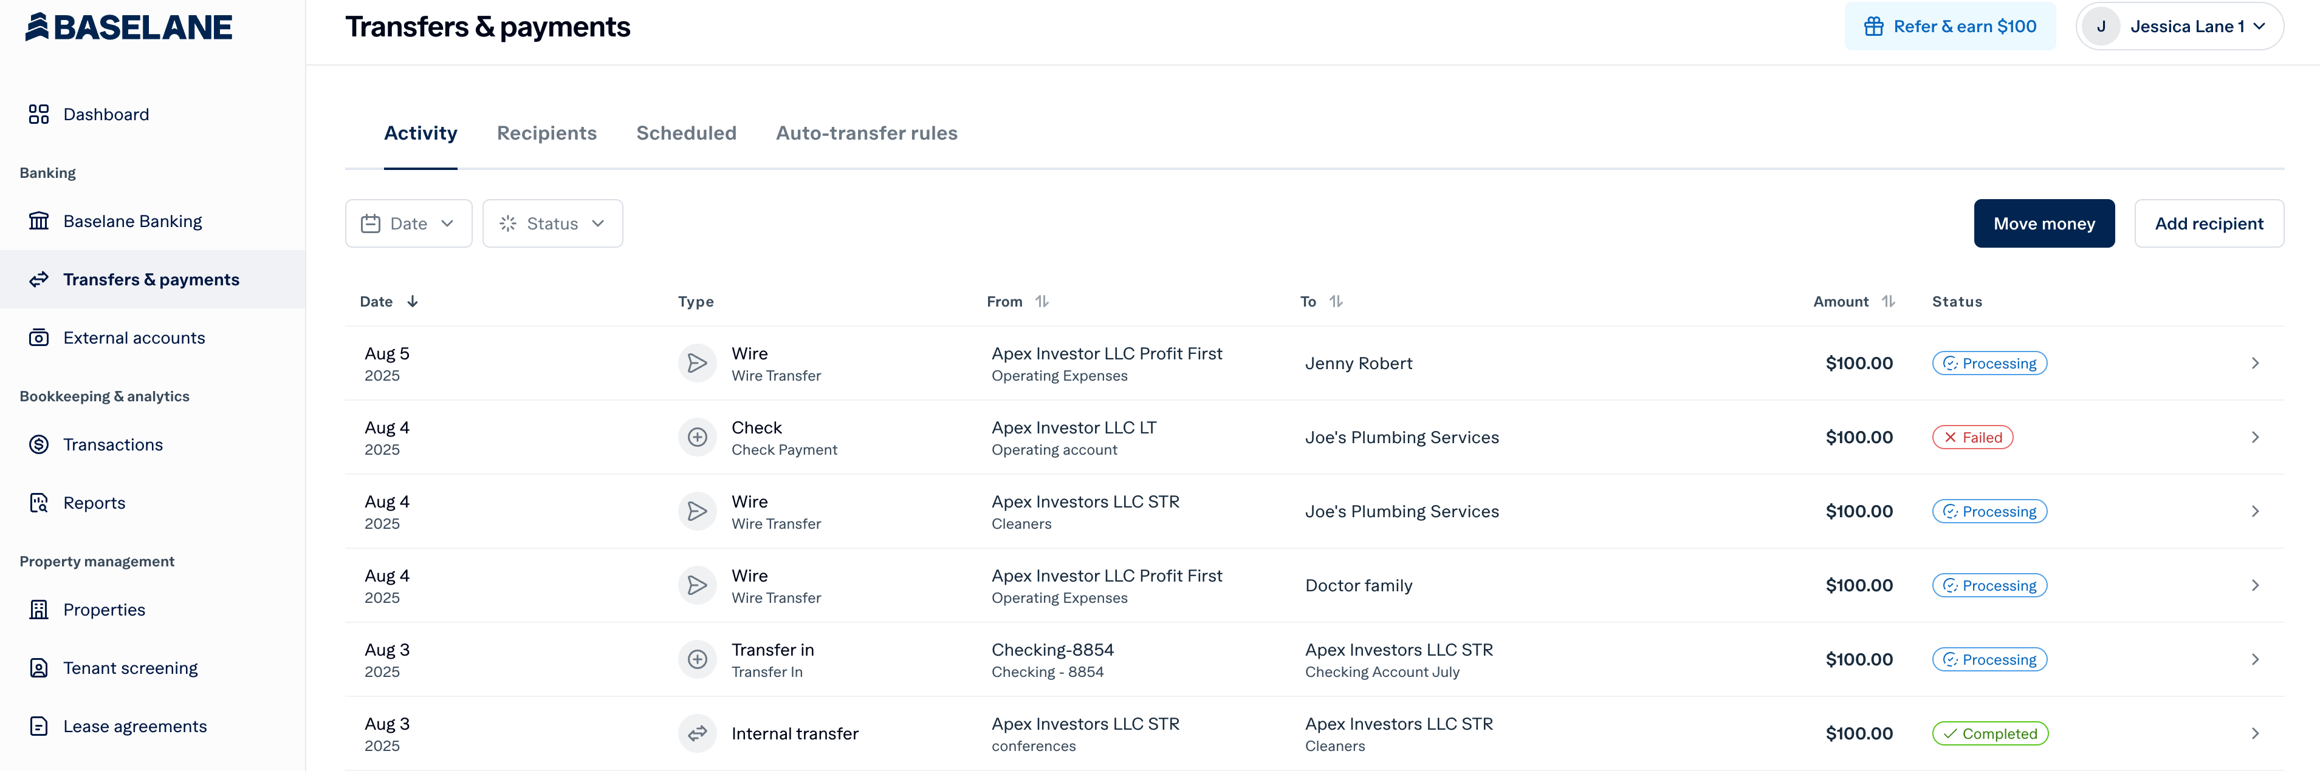Click wire icon for Aug 5 Jenny Robert transfer
The image size is (2320, 771).
(x=697, y=364)
